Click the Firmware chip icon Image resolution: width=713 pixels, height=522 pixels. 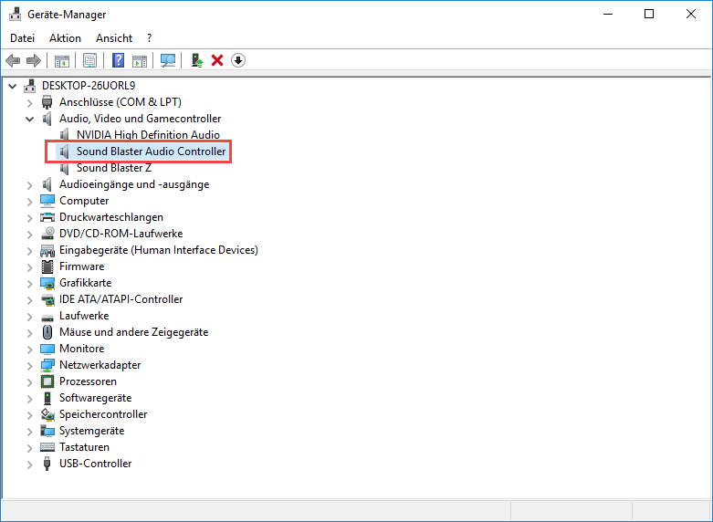(x=47, y=266)
